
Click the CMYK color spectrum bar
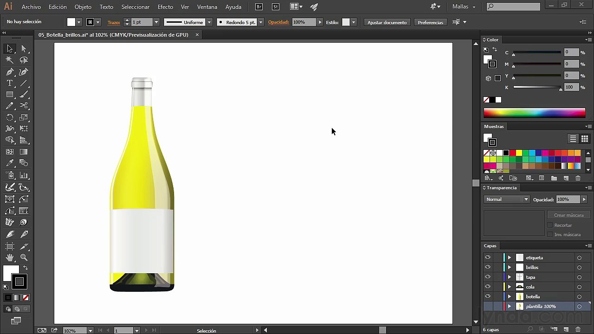(534, 113)
